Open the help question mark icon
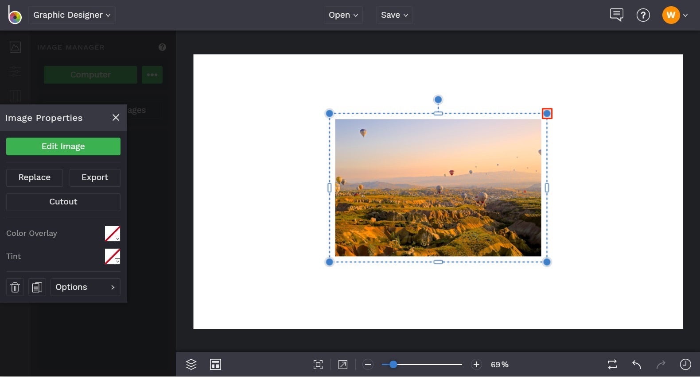 [x=643, y=15]
